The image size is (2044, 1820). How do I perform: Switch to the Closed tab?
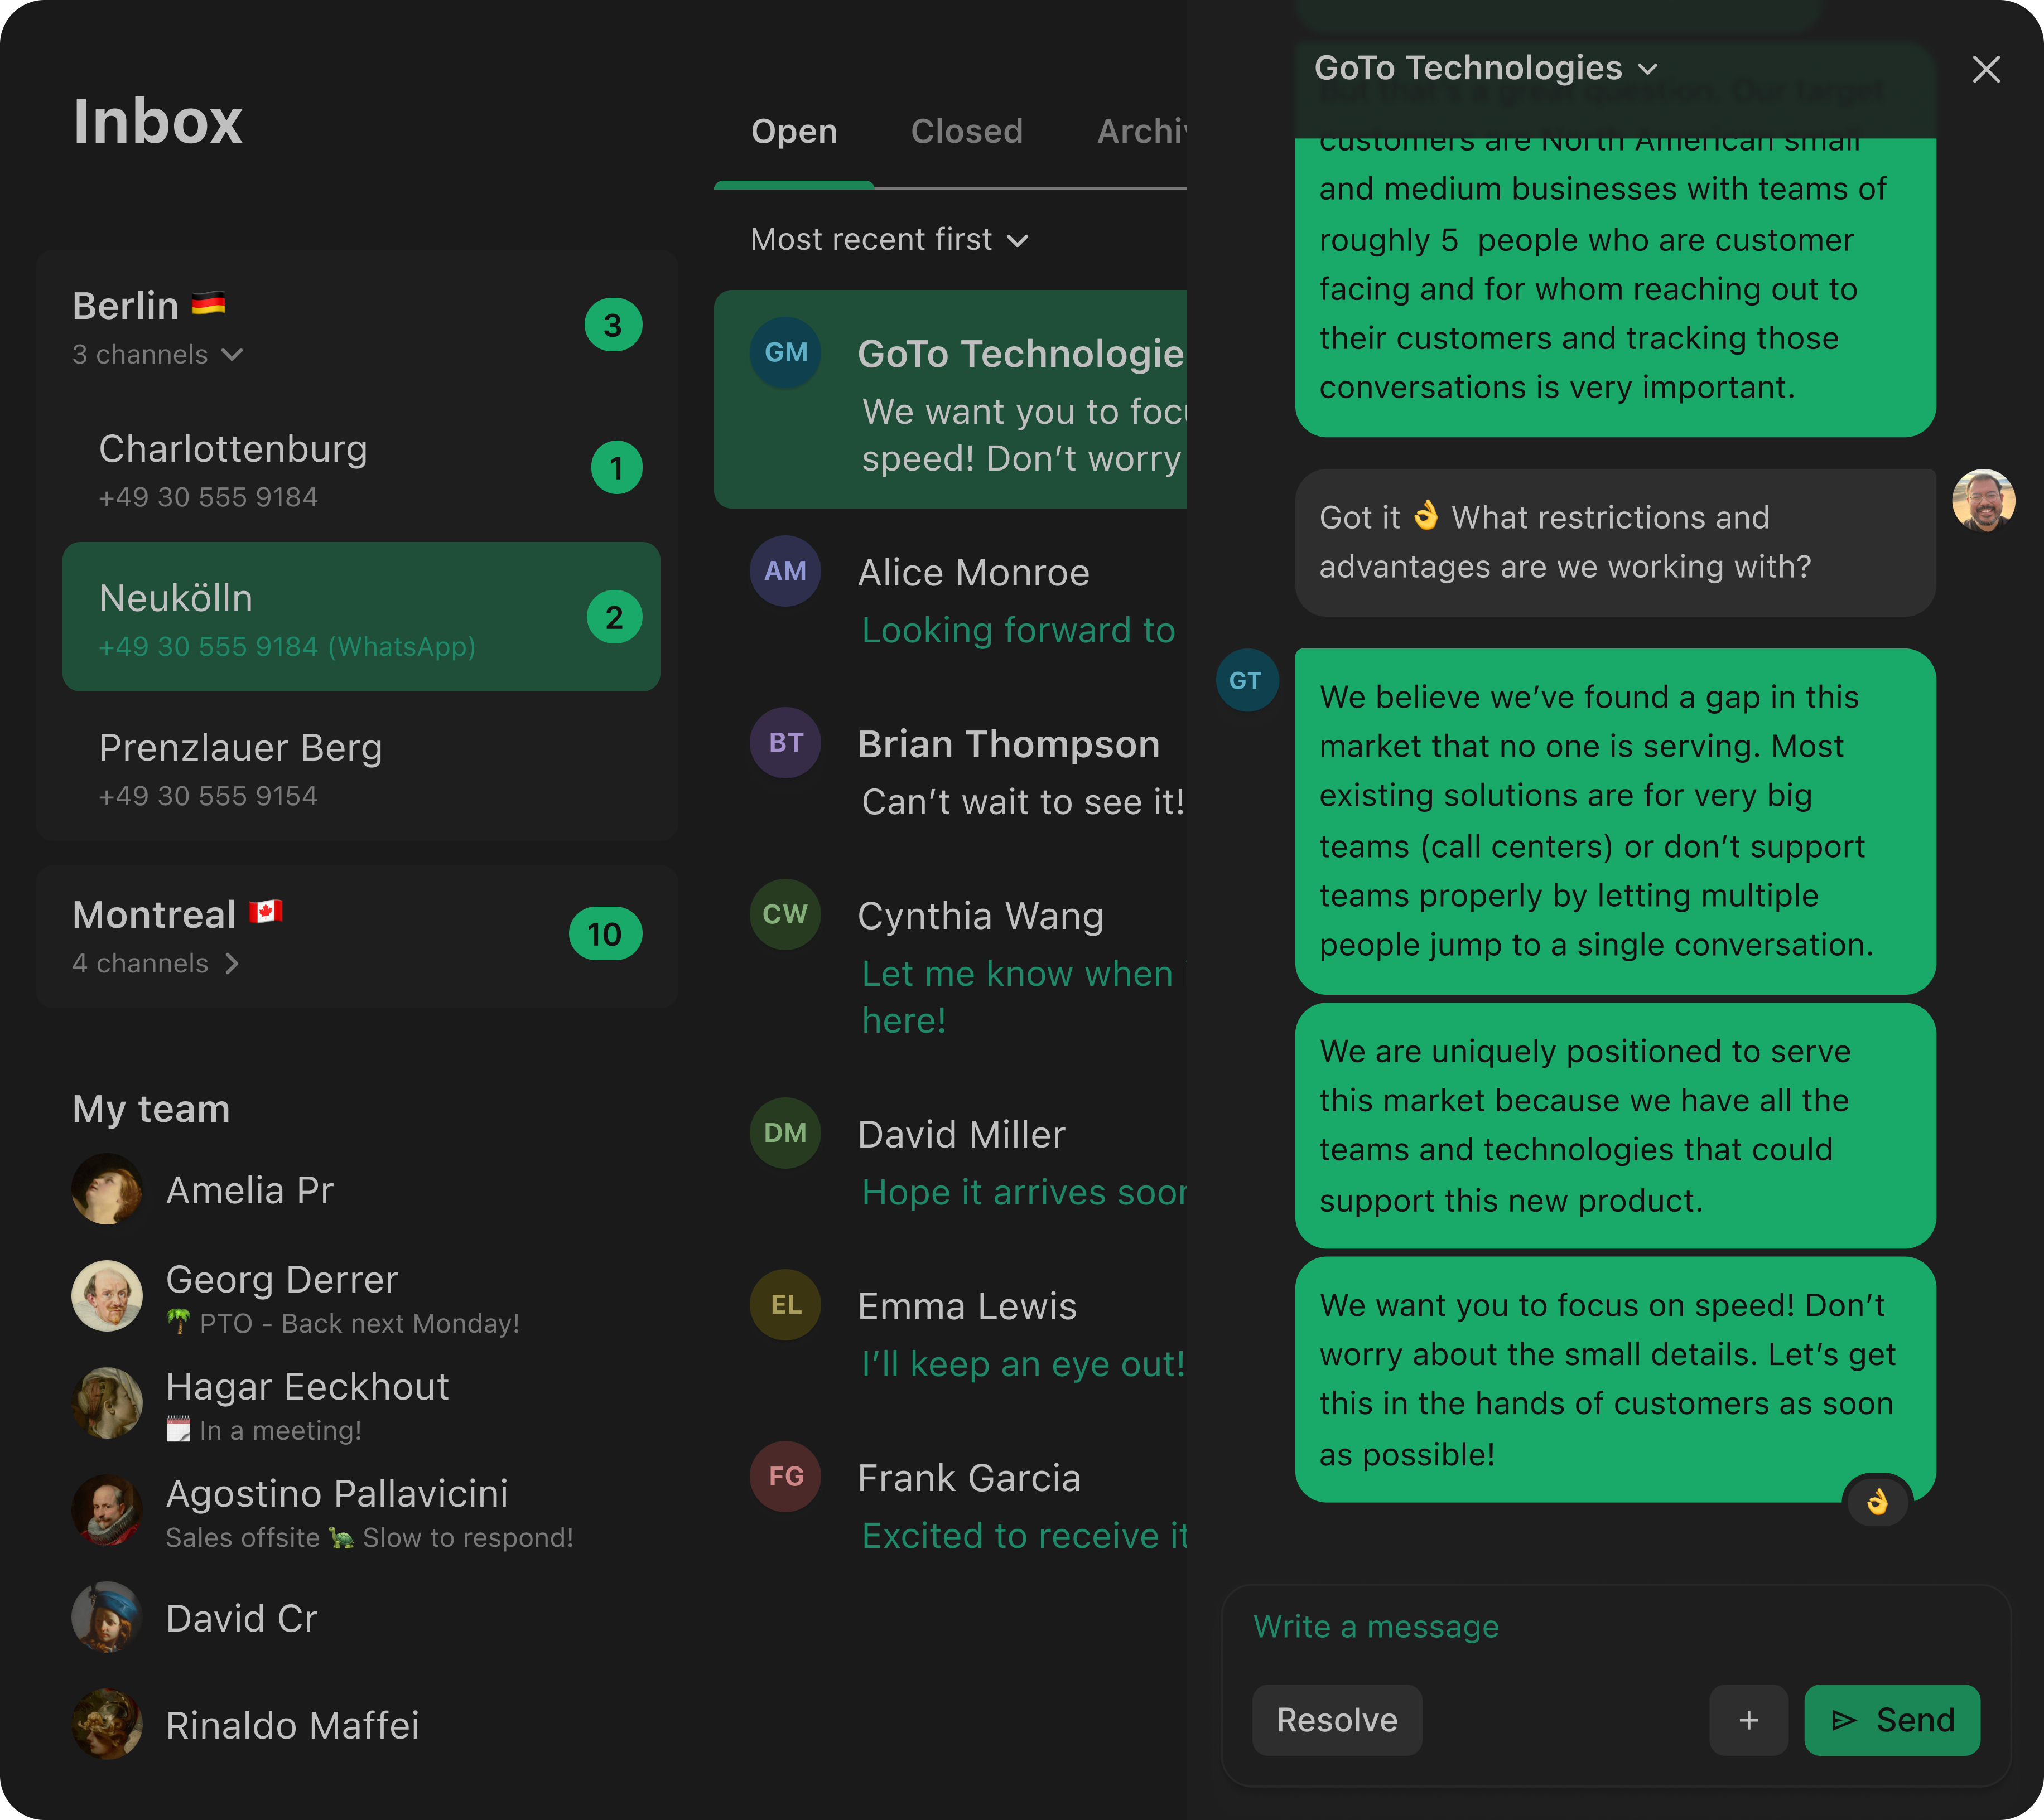(x=966, y=131)
